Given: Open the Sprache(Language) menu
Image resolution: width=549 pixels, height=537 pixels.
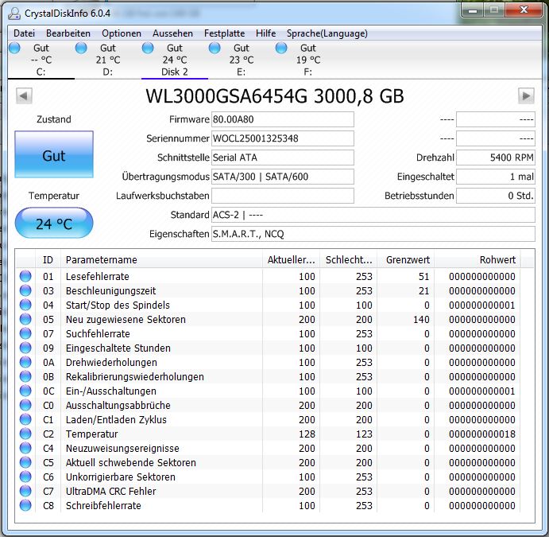Looking at the screenshot, I should tap(327, 33).
